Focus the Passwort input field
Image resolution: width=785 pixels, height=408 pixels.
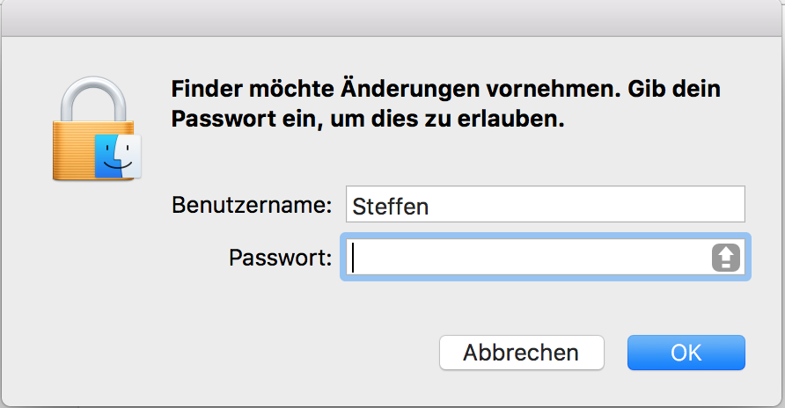[x=546, y=257]
